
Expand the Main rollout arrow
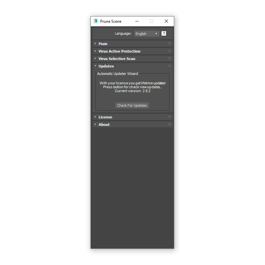tap(95, 43)
